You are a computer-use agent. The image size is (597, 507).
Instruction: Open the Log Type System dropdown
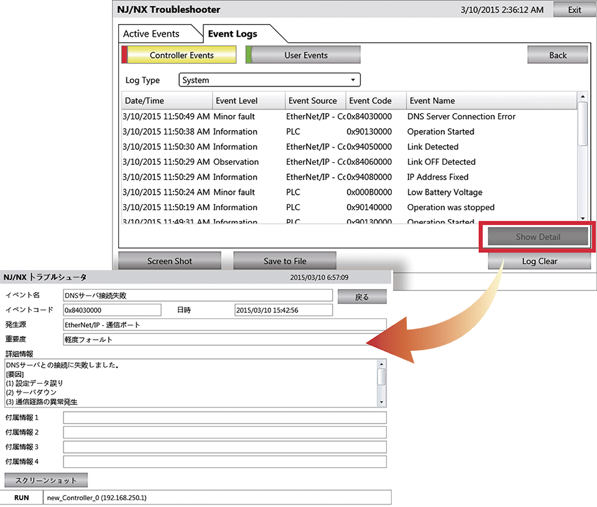pos(269,80)
